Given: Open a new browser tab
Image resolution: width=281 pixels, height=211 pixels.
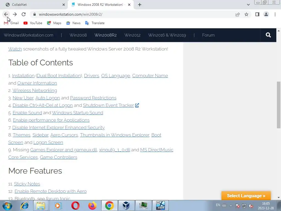Looking at the screenshot, I should click(140, 5).
